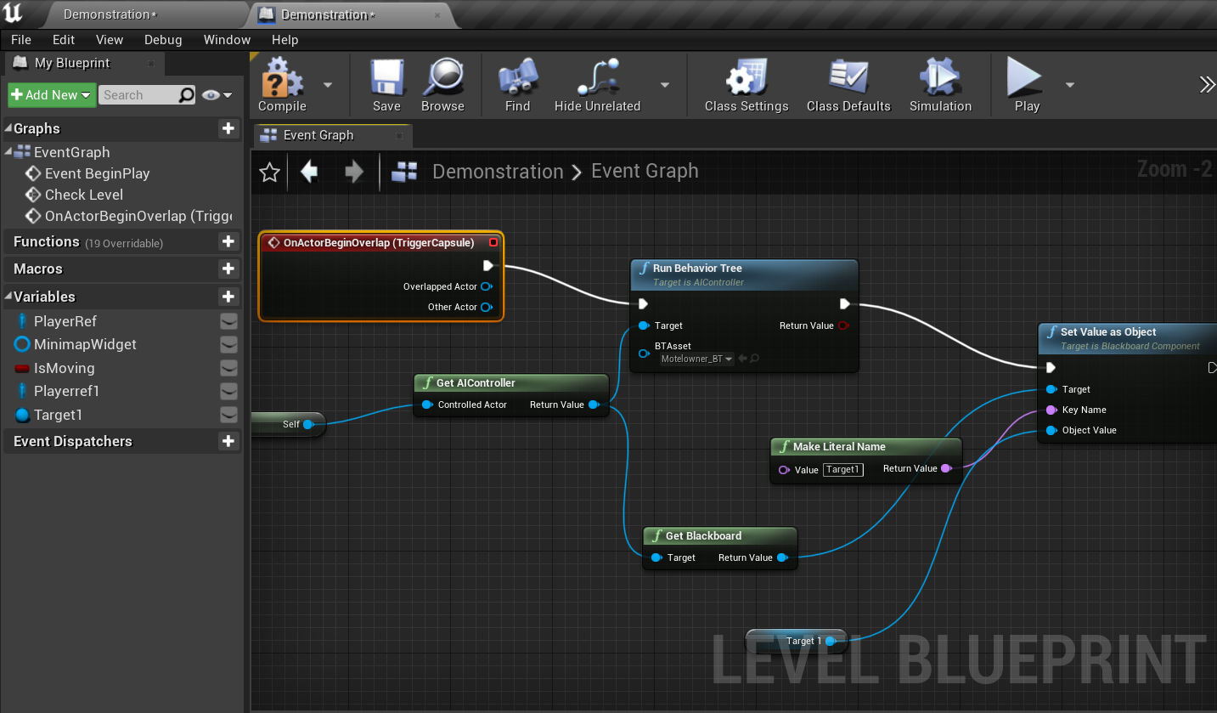Open the Window menu
The width and height of the screenshot is (1217, 713).
tap(227, 40)
